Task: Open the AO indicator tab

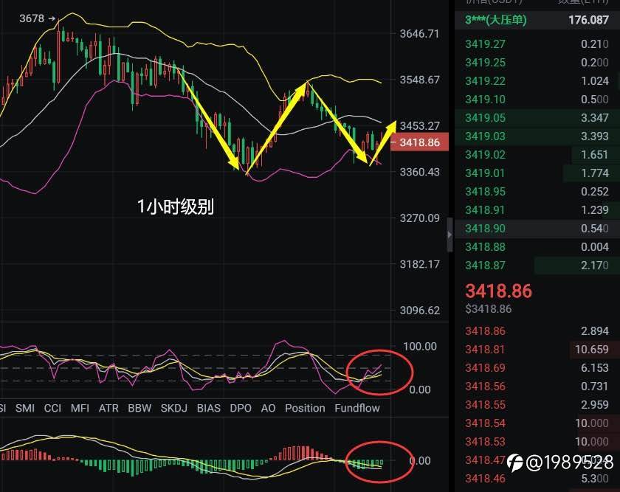Action: coord(268,408)
